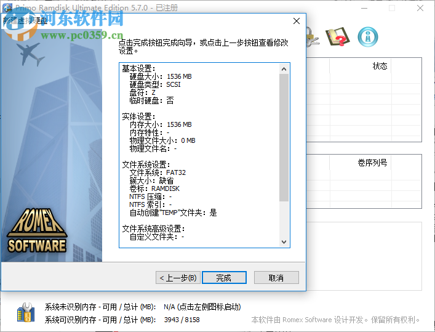Close the Primo Ramdisk main window
The height and width of the screenshot is (332, 435).
pos(420,8)
